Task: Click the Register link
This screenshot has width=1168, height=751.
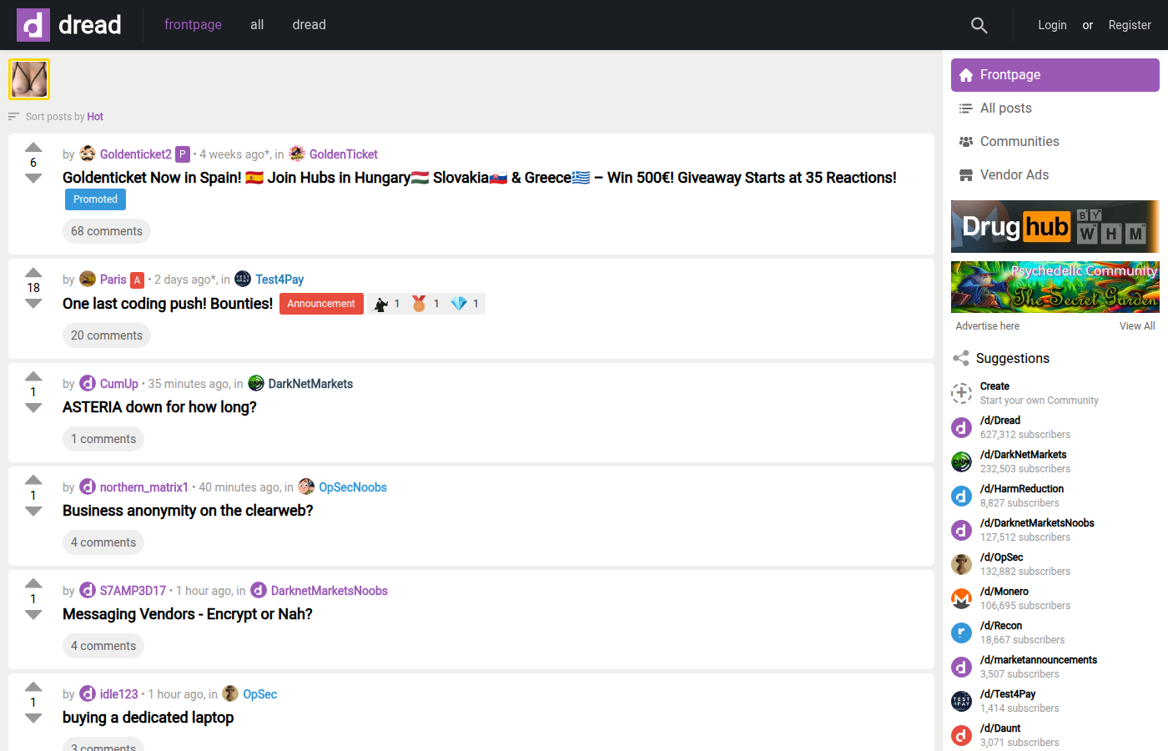Action: (x=1130, y=25)
